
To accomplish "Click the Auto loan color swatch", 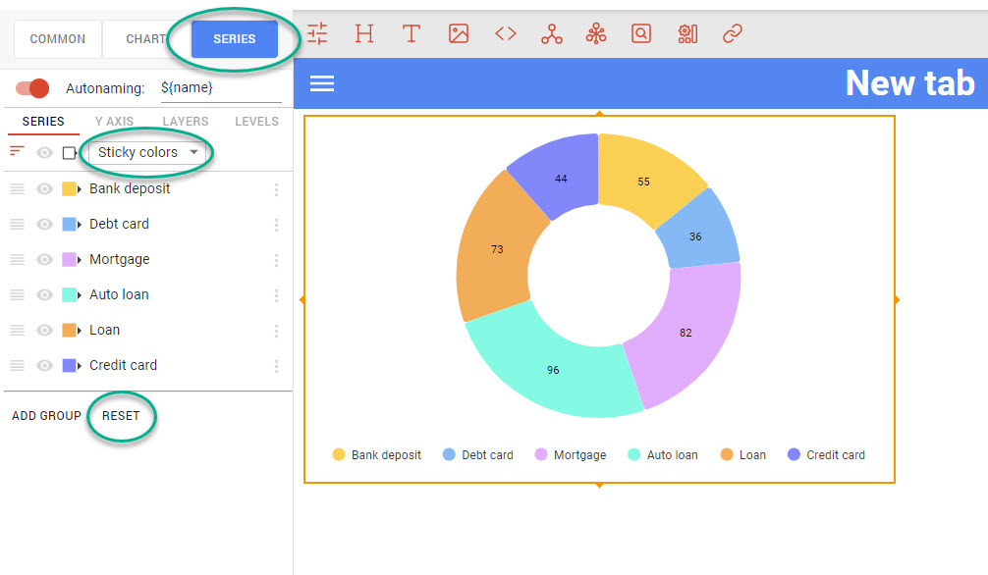I will (x=69, y=295).
